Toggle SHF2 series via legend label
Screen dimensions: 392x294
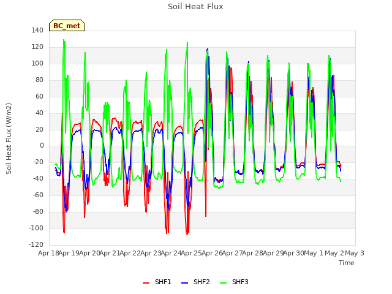[x=202, y=282]
